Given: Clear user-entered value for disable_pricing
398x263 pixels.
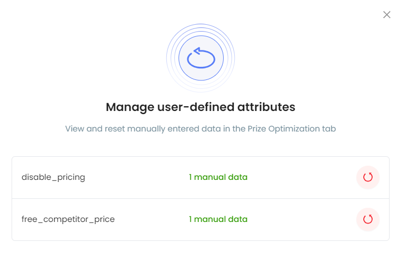Looking at the screenshot, I should click(368, 177).
